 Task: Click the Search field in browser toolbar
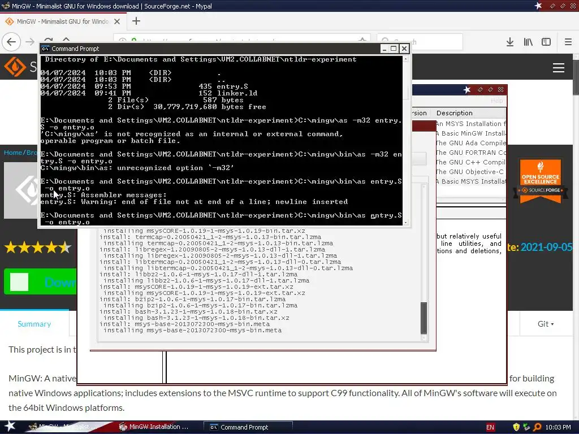(420, 42)
